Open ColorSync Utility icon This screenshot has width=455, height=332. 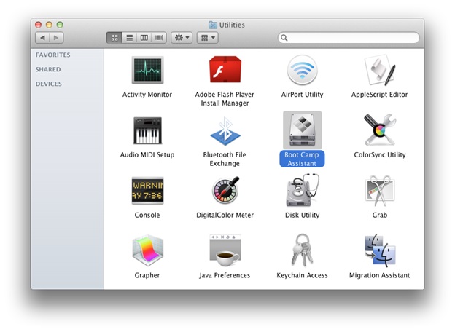(x=380, y=130)
